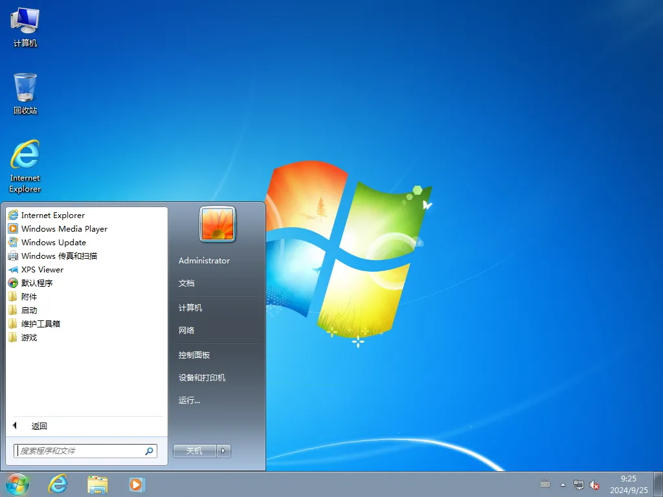Click the muted volume icon in the tray

pos(595,484)
